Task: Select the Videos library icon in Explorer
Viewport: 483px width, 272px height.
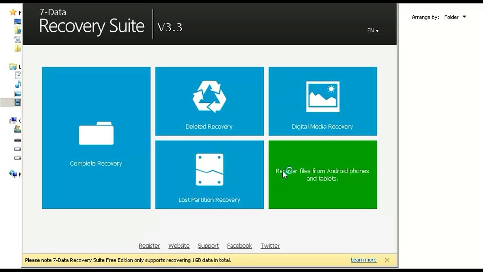Action: (18, 102)
